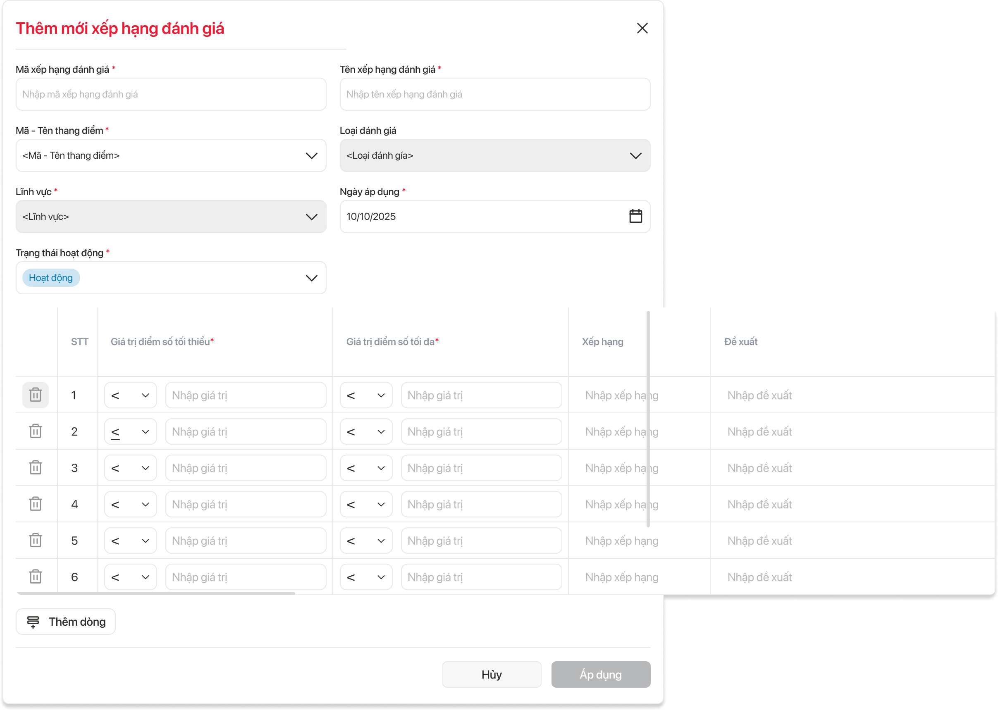This screenshot has height=710, width=998.
Task: Open the Trạng thái hoạt động dropdown
Action: coord(311,278)
